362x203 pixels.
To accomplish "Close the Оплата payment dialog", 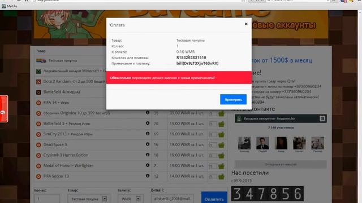I will (x=246, y=24).
